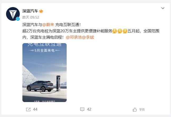The width and height of the screenshot is (171, 117).
Task: Open the @蔚来 mention link
Action: (x=48, y=25)
